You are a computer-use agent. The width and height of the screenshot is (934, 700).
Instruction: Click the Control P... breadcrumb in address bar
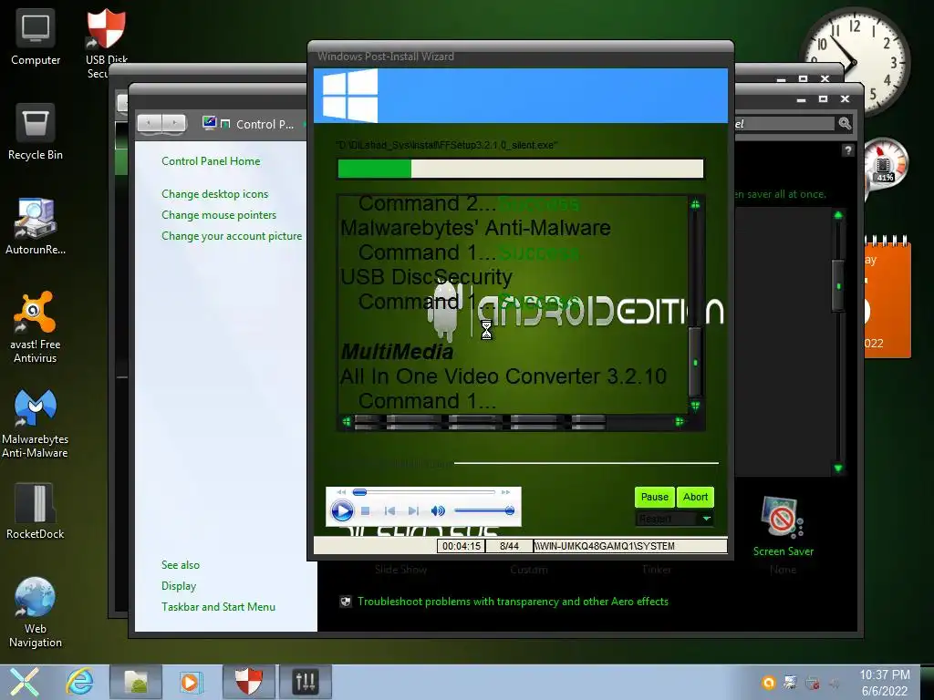(265, 124)
